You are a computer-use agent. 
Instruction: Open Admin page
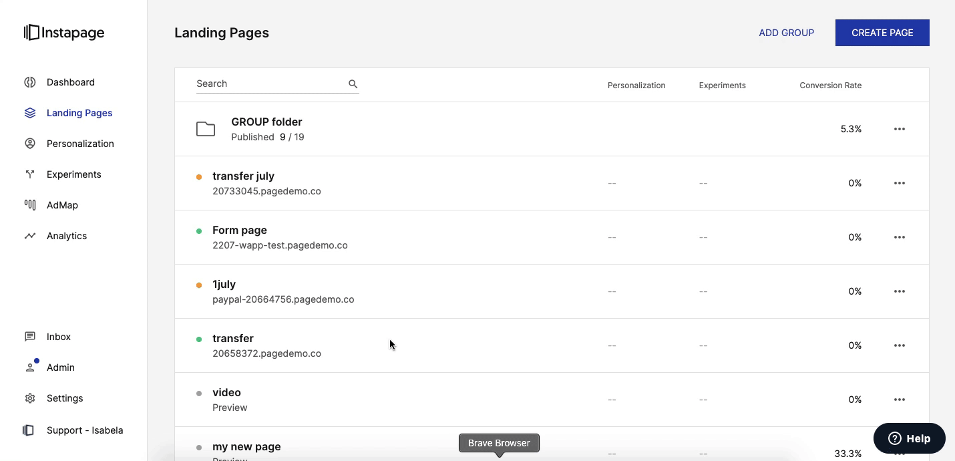click(x=61, y=367)
